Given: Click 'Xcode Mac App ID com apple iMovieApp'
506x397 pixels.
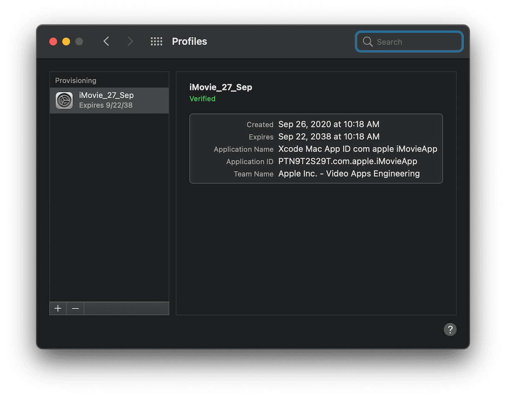Looking at the screenshot, I should 358,149.
